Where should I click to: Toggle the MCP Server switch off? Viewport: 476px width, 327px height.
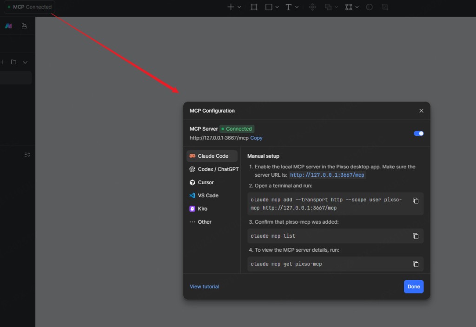(419, 133)
